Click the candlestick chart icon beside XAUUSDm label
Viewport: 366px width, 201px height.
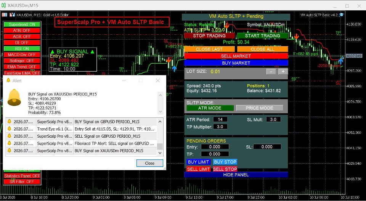pos(12,15)
